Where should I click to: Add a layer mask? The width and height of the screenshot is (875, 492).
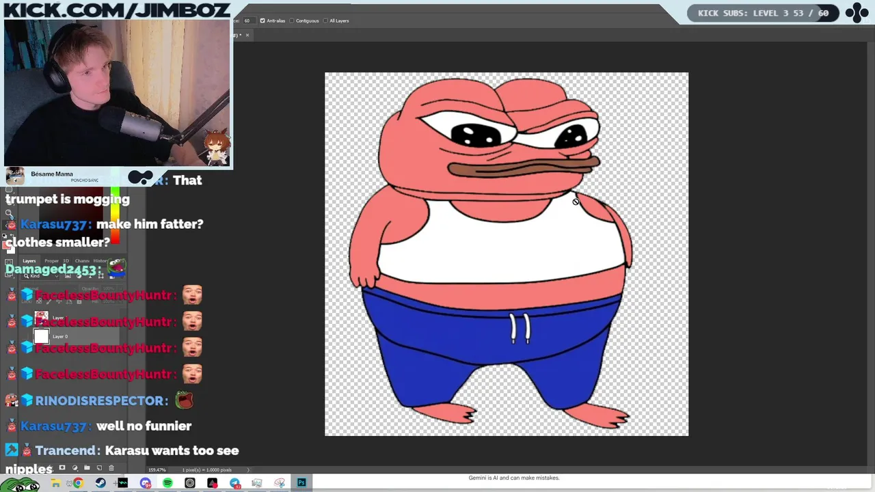pyautogui.click(x=62, y=468)
